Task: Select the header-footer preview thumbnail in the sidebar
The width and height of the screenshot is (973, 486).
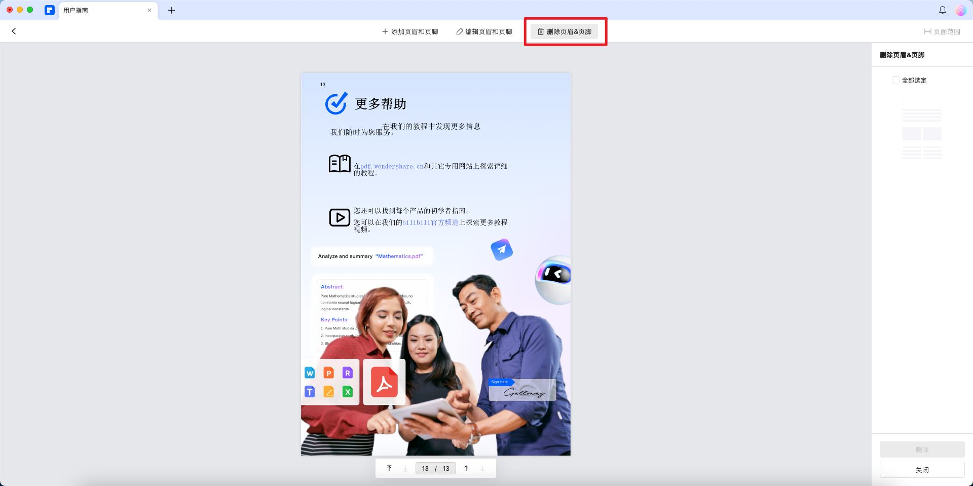Action: [x=922, y=131]
